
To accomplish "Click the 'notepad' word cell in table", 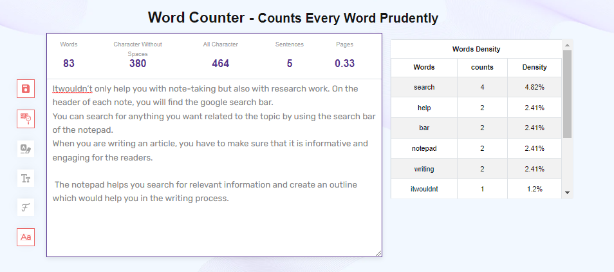I will (424, 148).
